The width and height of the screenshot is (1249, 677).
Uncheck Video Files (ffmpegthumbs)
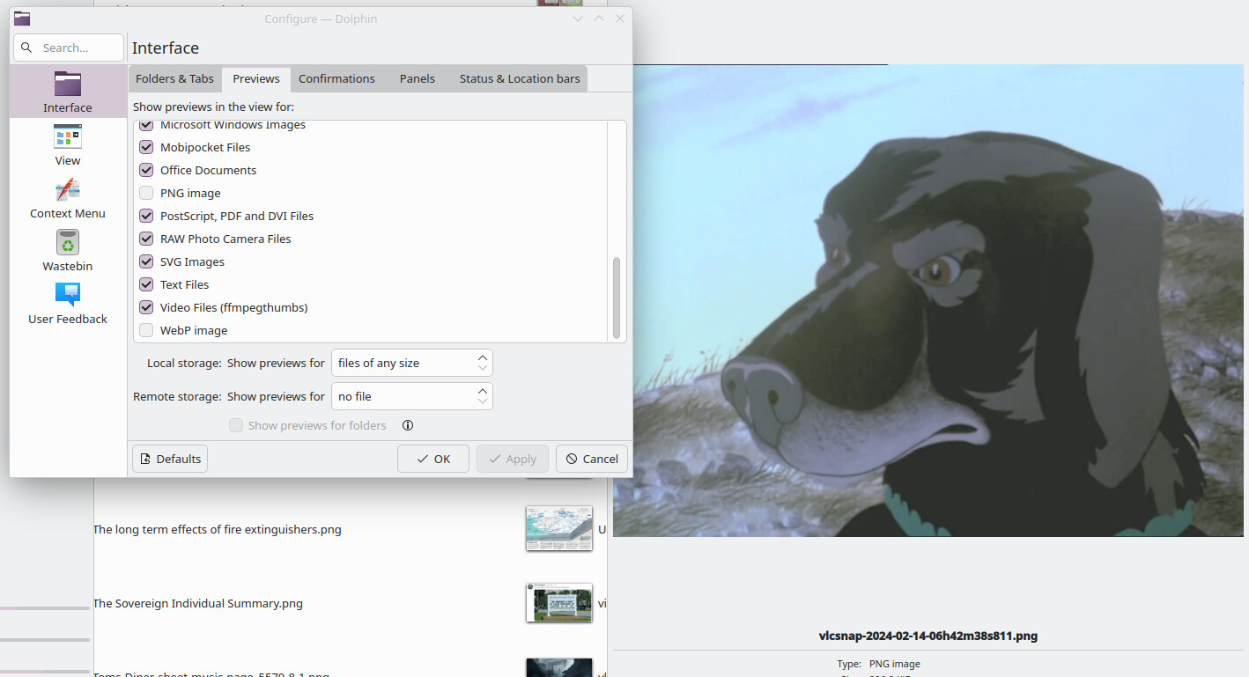click(x=146, y=307)
